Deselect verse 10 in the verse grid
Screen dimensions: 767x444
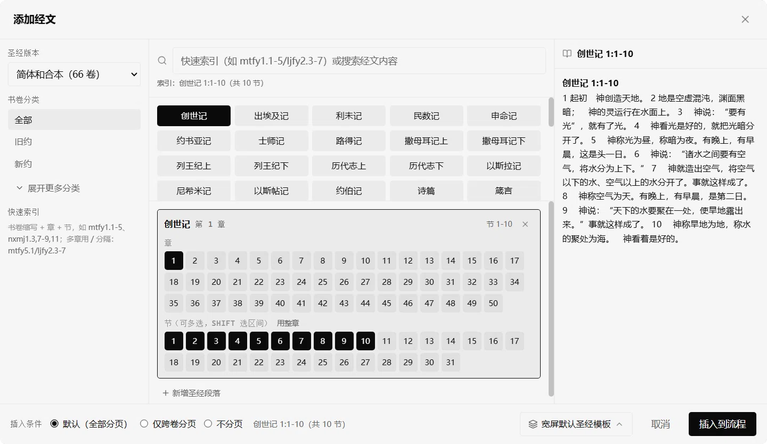tap(365, 341)
